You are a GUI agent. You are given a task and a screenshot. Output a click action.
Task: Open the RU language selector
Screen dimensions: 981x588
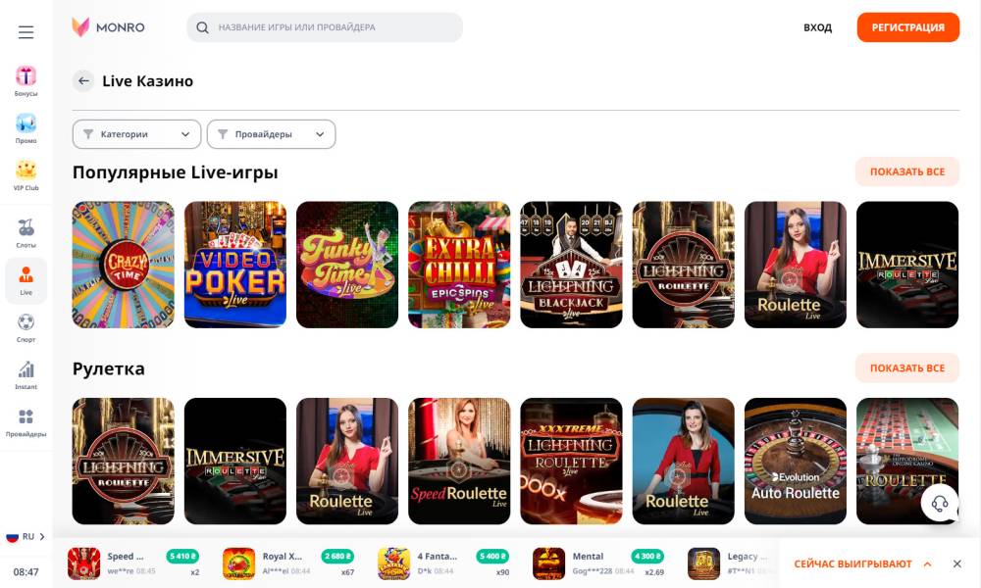point(26,537)
